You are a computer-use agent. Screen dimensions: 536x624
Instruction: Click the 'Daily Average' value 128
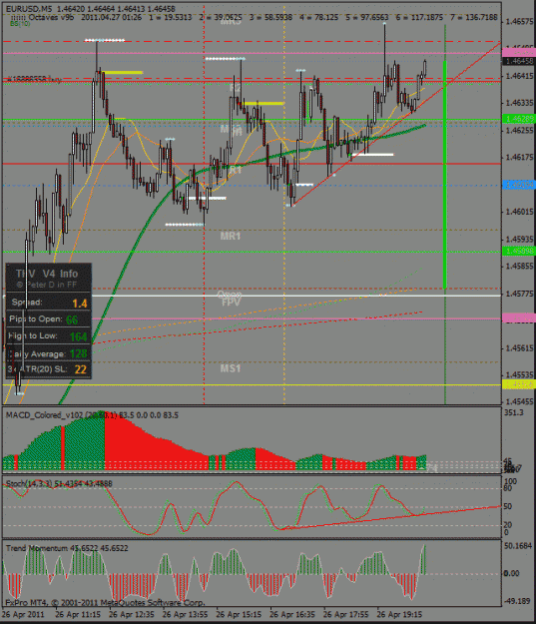coord(79,353)
